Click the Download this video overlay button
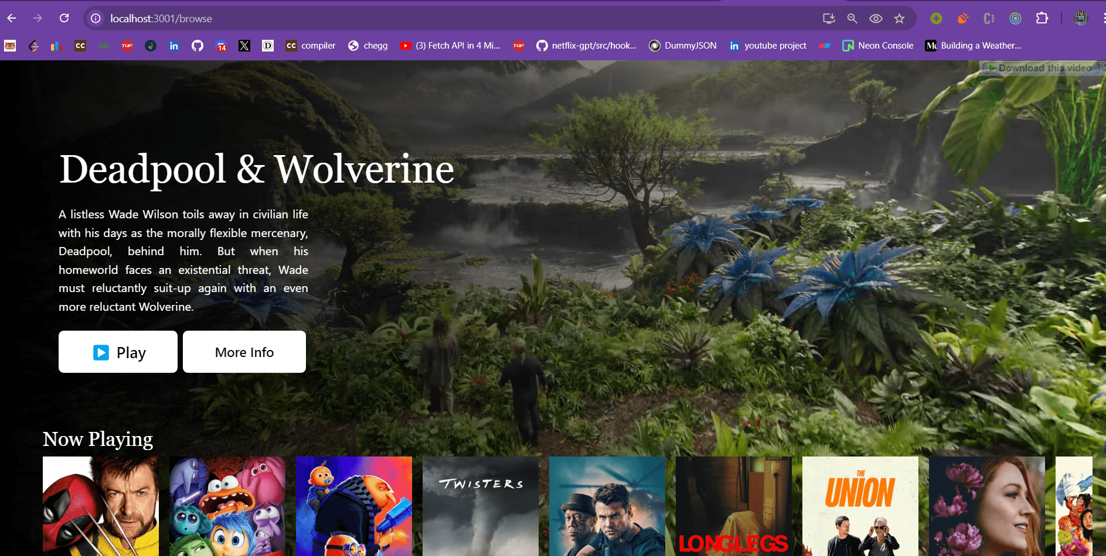 coord(1039,68)
